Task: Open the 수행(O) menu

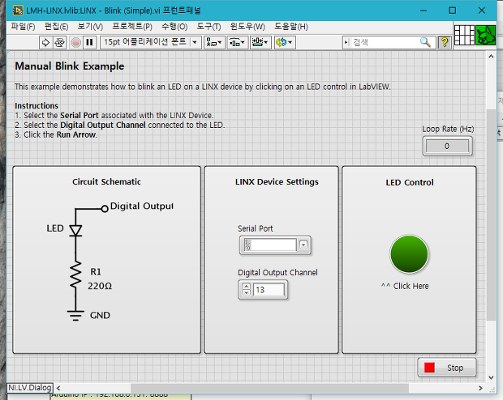Action: coord(174,27)
